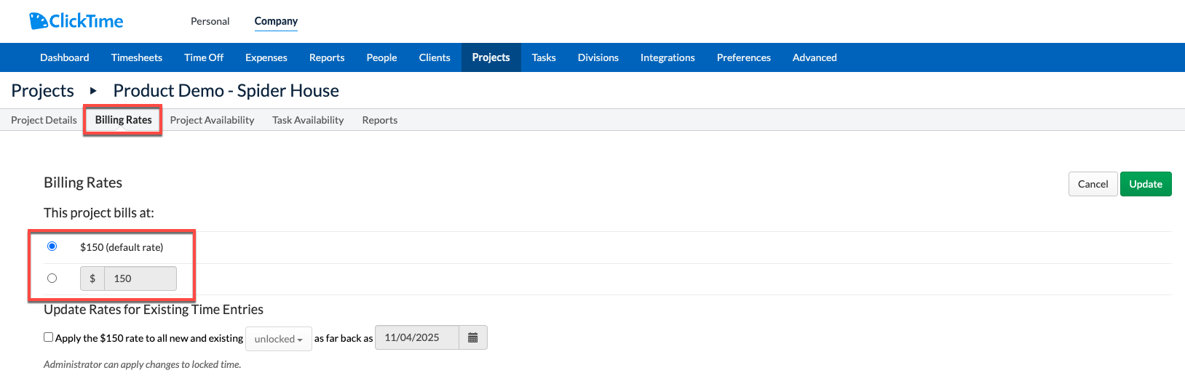Open the Time Off menu
Screen dimensions: 1185x389
pos(204,57)
